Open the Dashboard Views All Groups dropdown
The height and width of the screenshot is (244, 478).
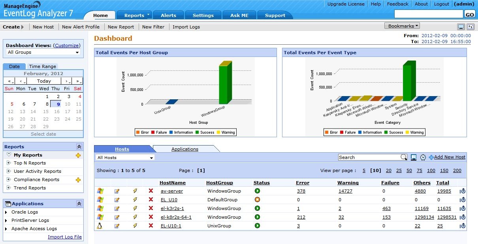43,52
